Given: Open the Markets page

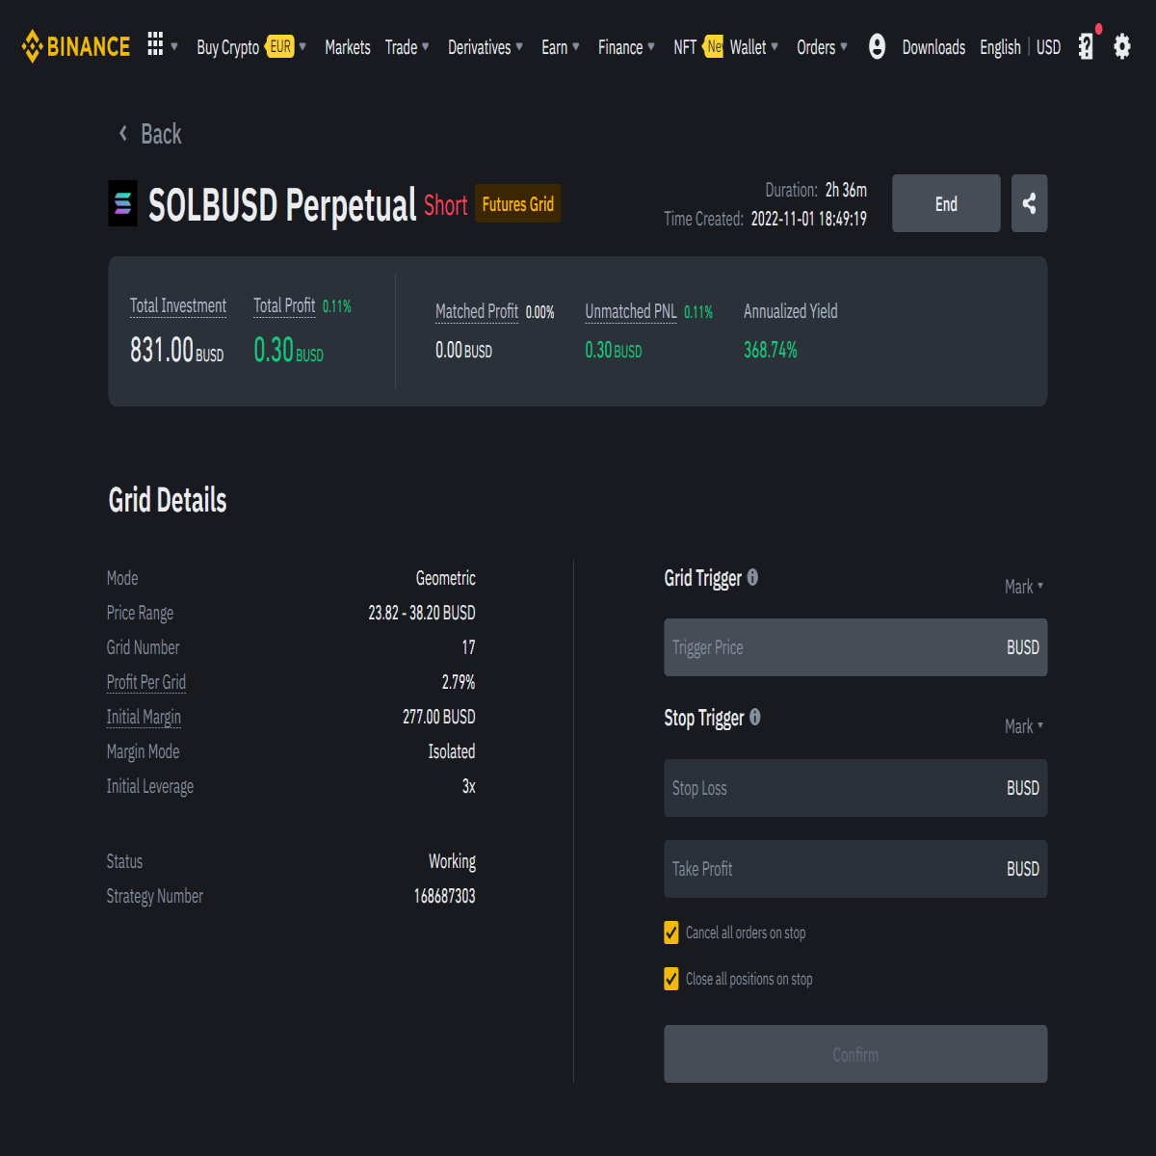Looking at the screenshot, I should pos(348,47).
